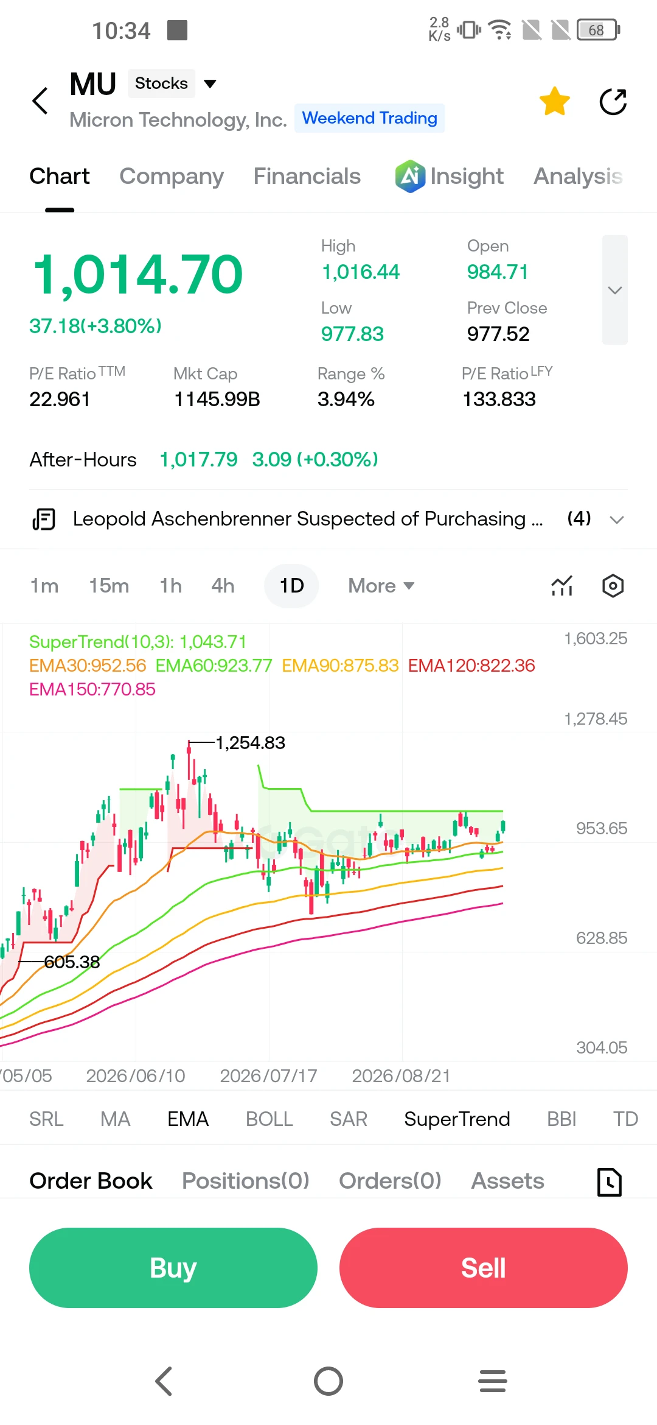Viewport: 657px width, 1425px height.
Task: Tap the EMA90:875.83 legend
Action: 340,666
